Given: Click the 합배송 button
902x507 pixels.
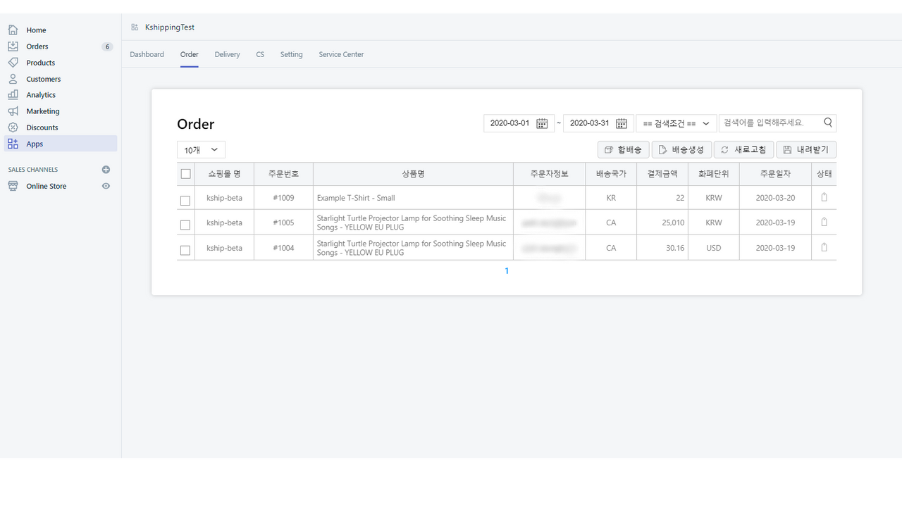Looking at the screenshot, I should pyautogui.click(x=624, y=150).
